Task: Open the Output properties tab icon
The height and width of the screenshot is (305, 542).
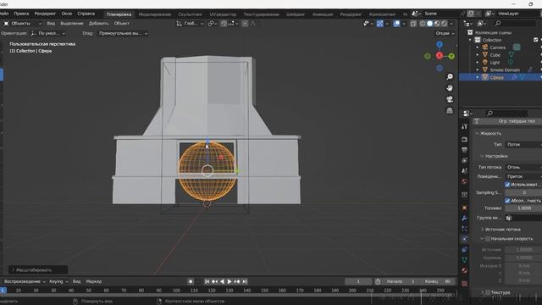Action: click(464, 150)
